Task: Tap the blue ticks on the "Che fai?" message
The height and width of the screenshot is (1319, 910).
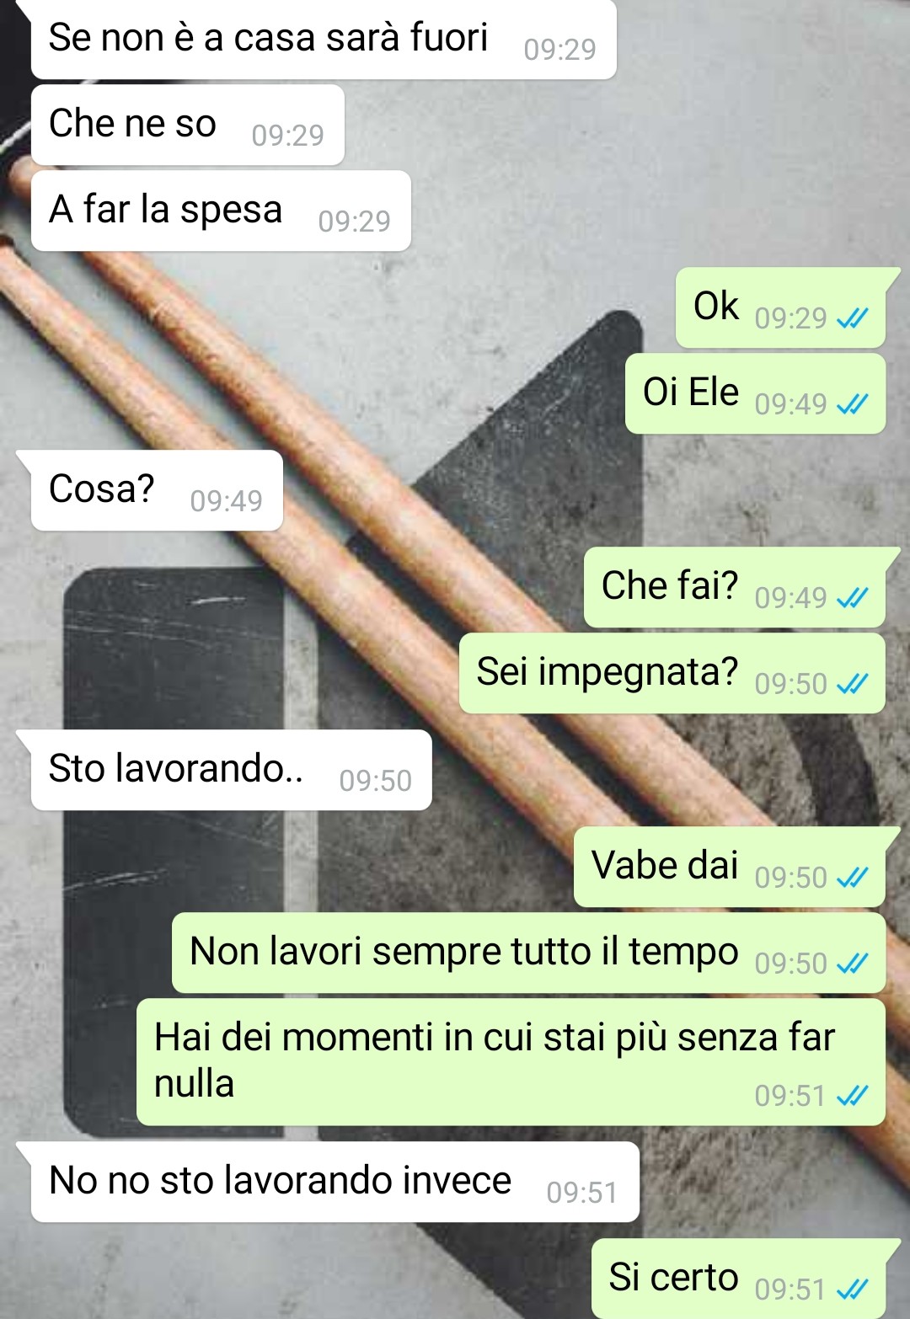Action: point(852,598)
